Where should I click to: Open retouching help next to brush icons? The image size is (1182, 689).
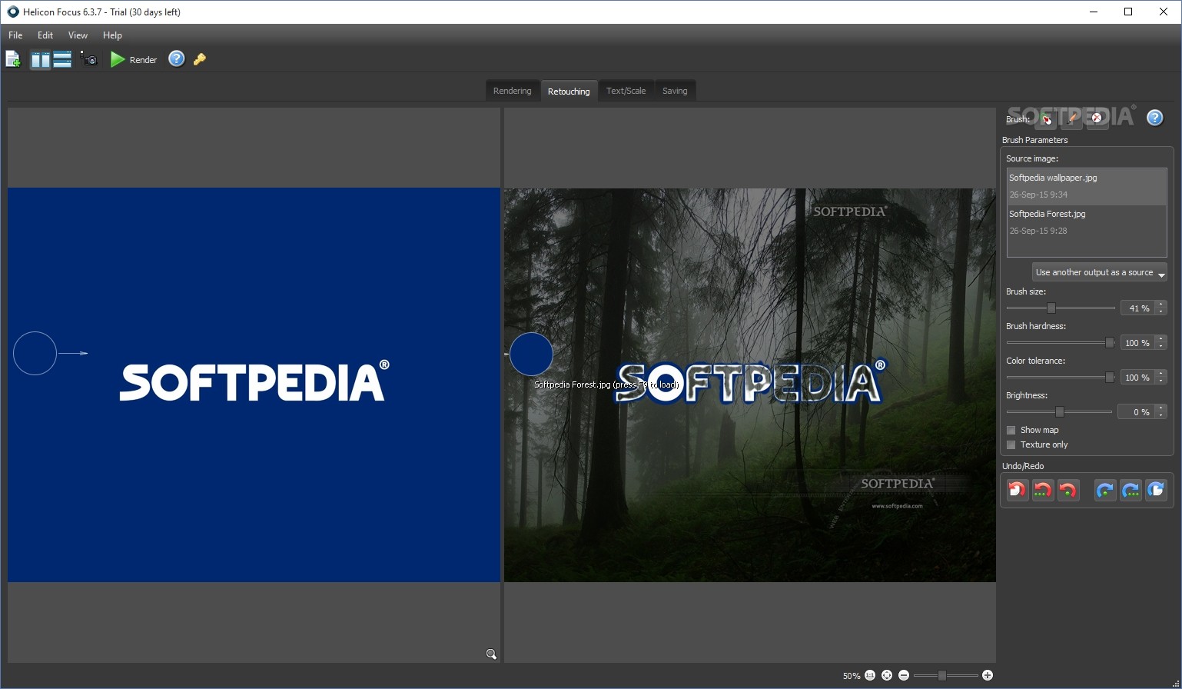(1154, 118)
